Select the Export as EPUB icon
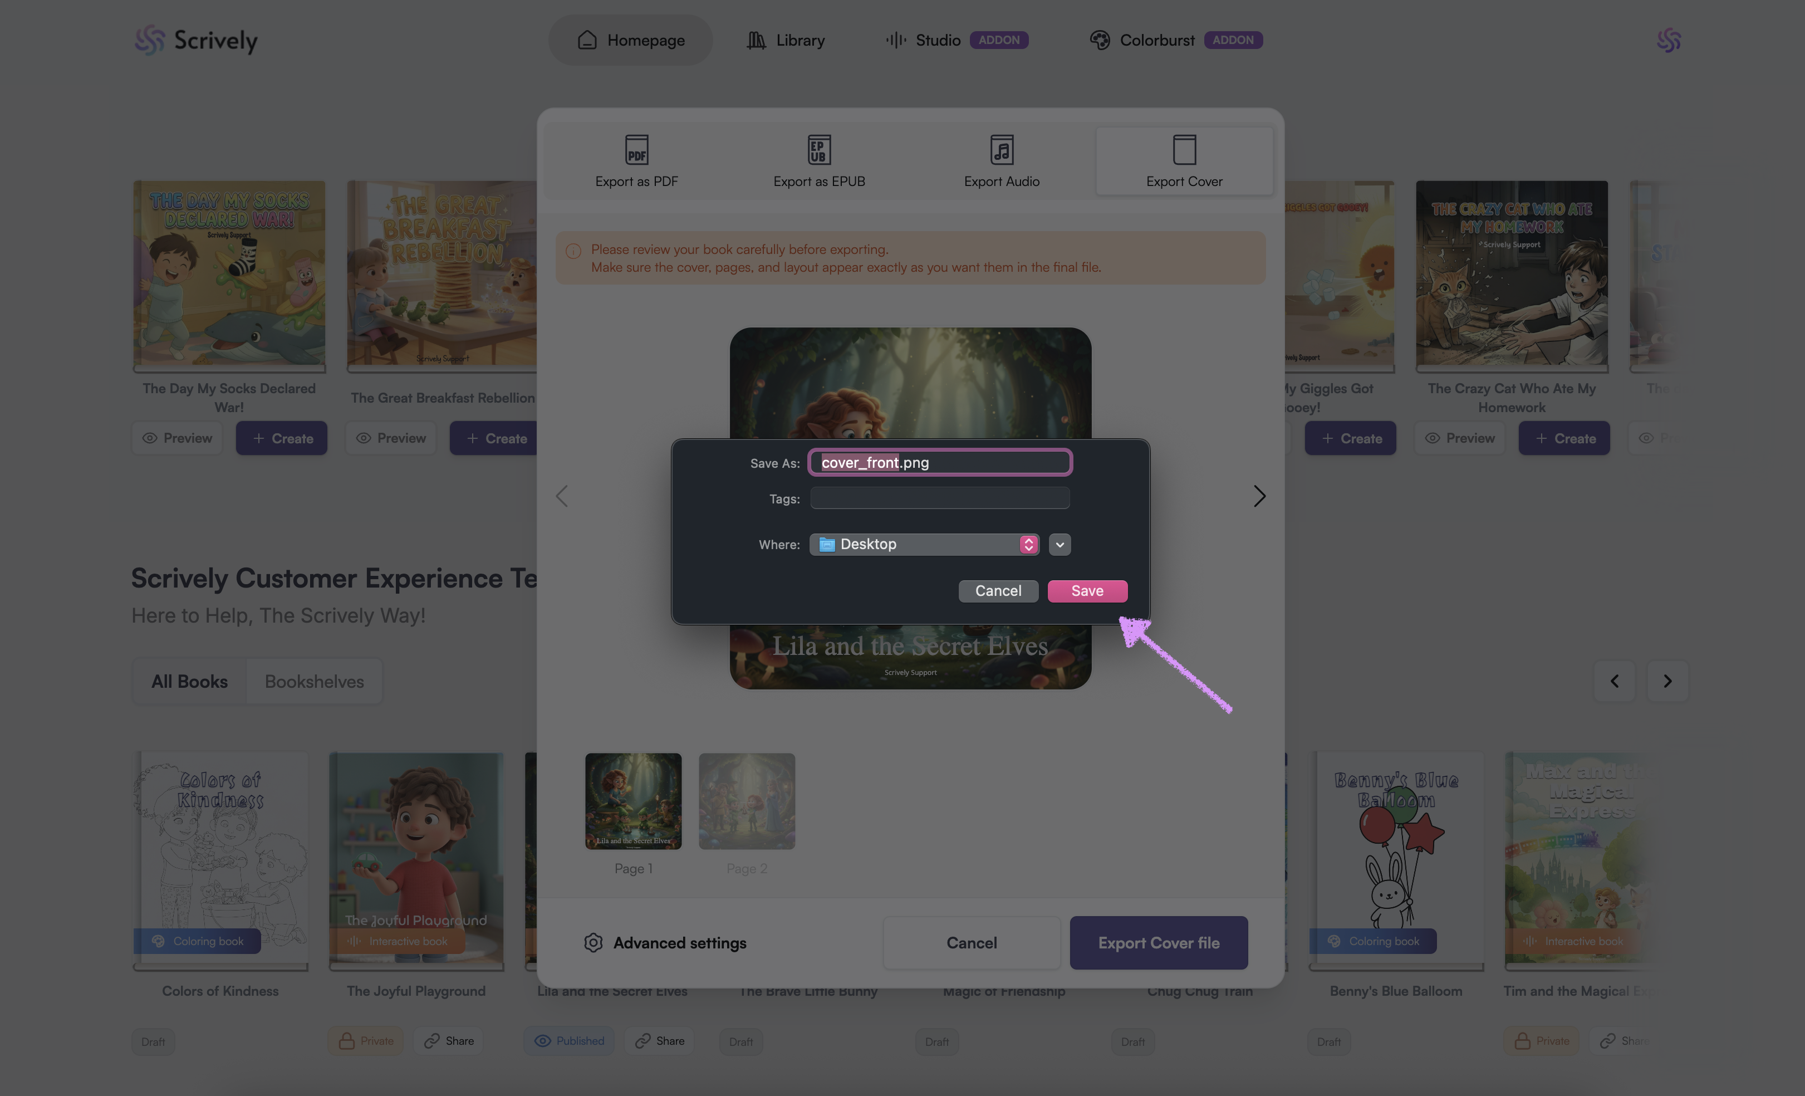Image resolution: width=1805 pixels, height=1096 pixels. click(x=819, y=149)
